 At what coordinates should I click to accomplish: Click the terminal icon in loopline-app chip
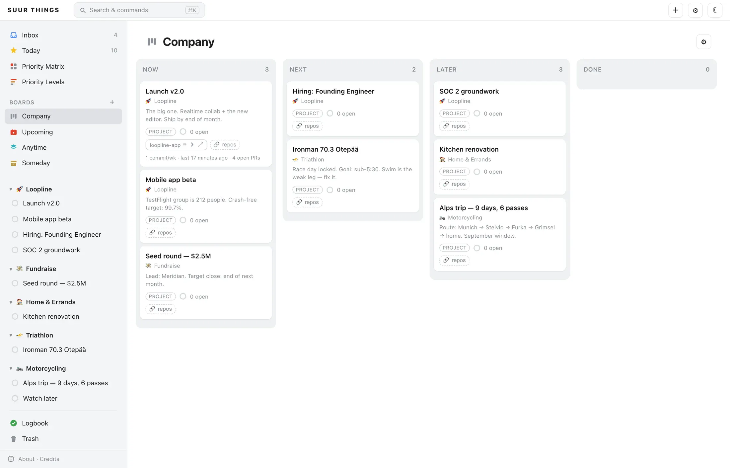[185, 145]
